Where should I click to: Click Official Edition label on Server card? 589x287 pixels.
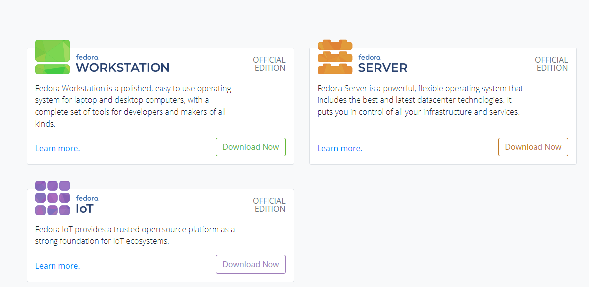tap(551, 64)
